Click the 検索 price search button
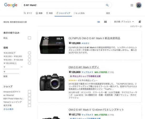Screen dimensions: 145x119 click(5, 77)
